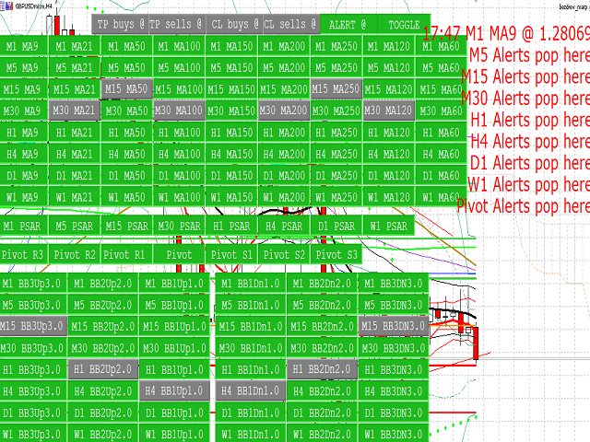Select the M1 MA250 button

pos(336,46)
